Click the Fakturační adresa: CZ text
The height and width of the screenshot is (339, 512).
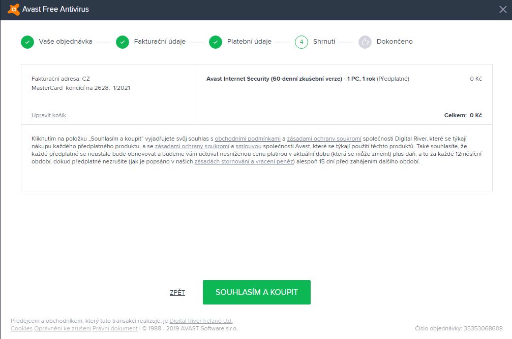pyautogui.click(x=61, y=79)
